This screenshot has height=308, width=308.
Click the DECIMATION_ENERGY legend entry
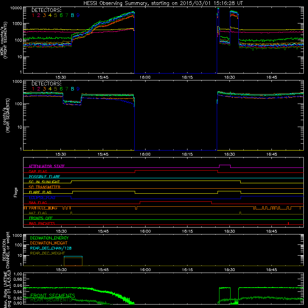(x=49, y=238)
